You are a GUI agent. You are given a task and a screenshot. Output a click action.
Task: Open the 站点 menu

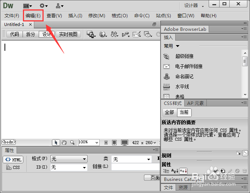coord(164,16)
